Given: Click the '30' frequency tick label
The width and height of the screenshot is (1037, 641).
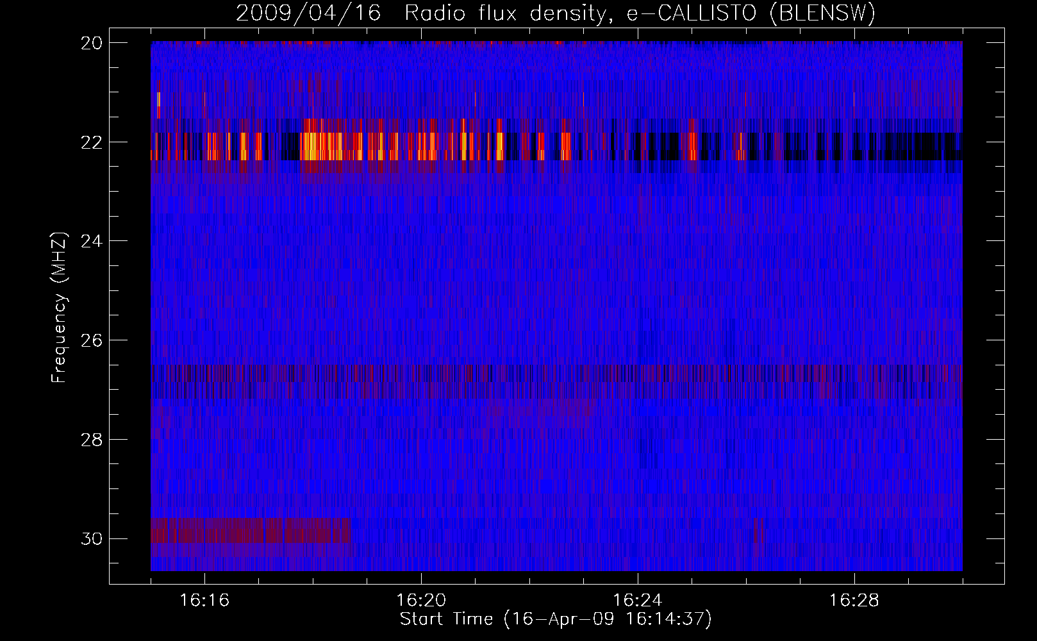Looking at the screenshot, I should [91, 538].
